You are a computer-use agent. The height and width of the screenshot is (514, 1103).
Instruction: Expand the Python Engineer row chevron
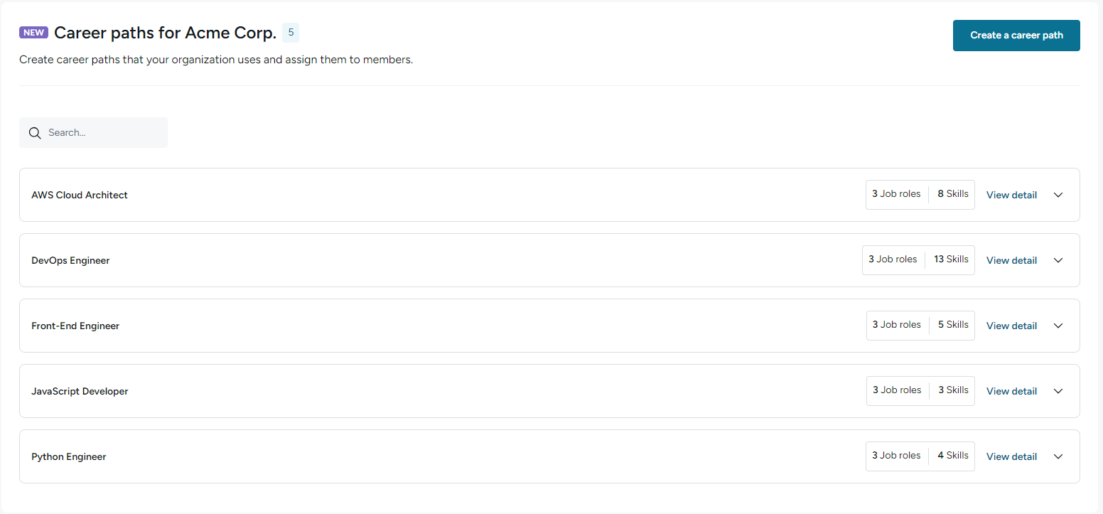pos(1058,456)
